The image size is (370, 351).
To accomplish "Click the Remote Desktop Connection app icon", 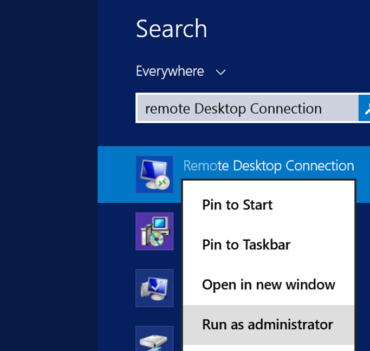I will click(x=154, y=175).
